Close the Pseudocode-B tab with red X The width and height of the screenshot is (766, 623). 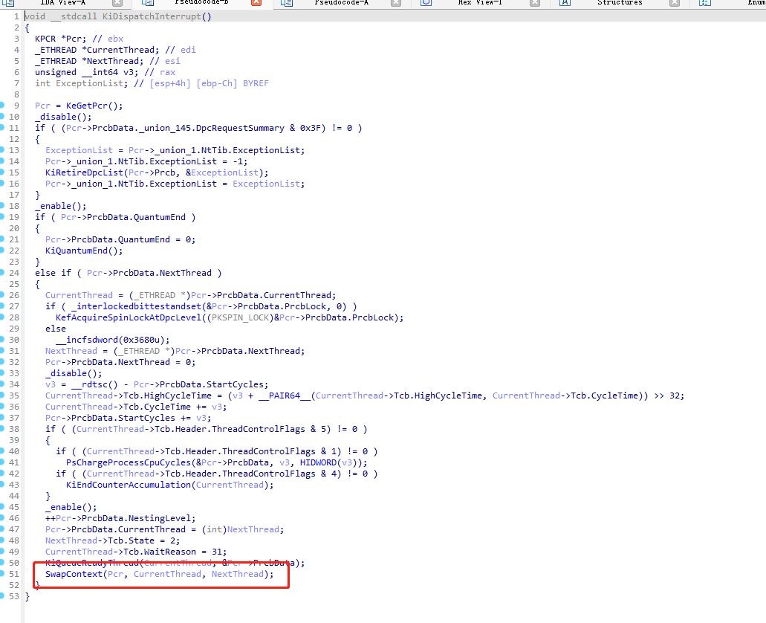[x=256, y=3]
